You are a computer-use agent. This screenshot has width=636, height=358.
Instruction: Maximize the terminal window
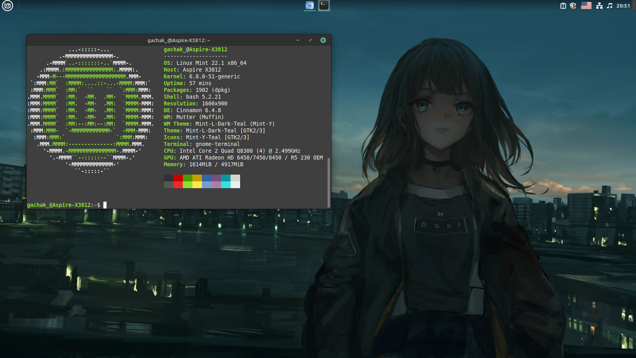[310, 40]
